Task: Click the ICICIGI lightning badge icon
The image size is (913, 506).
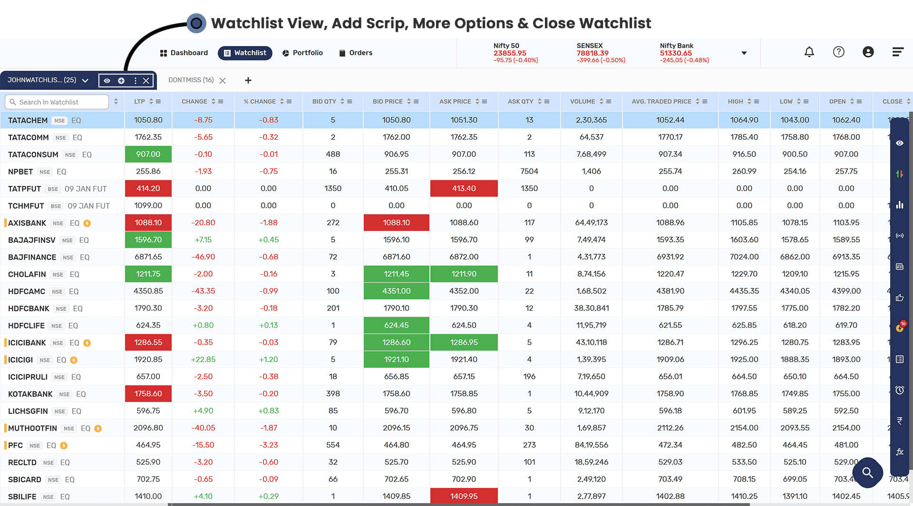Action: click(74, 360)
